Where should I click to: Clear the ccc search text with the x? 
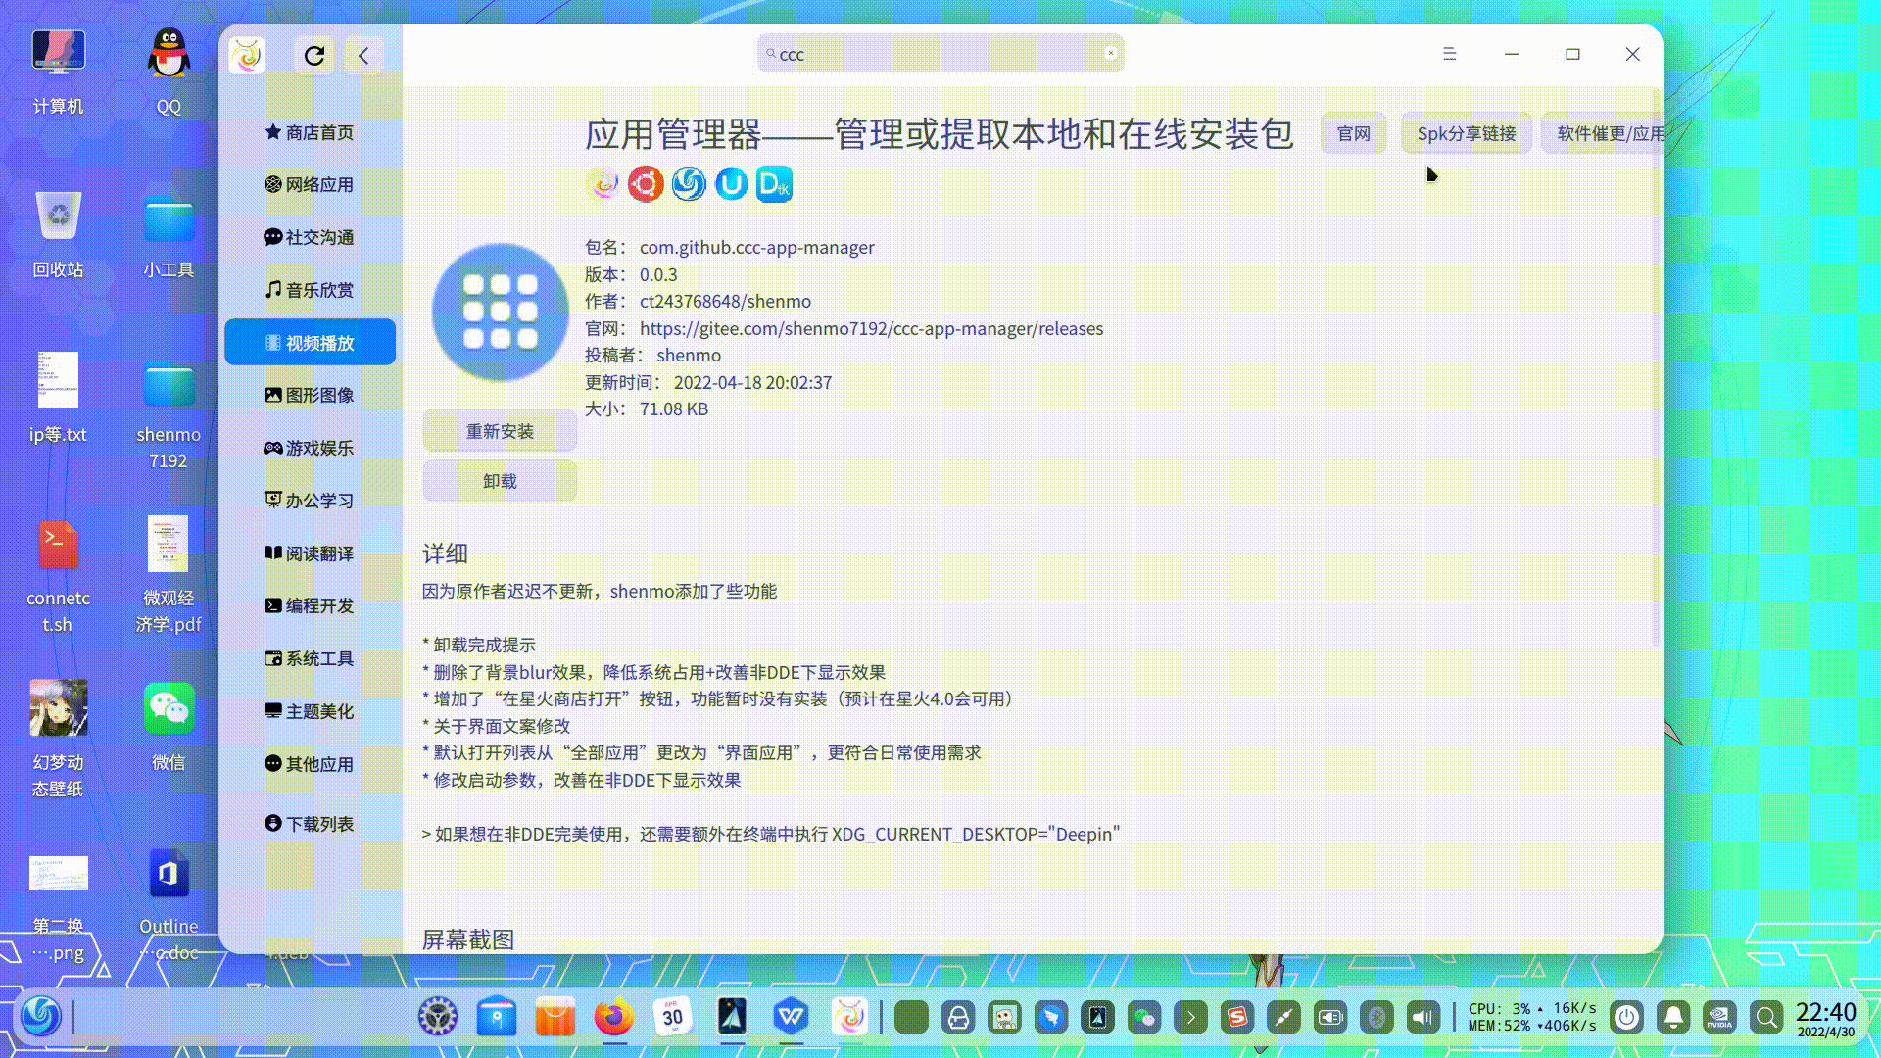pyautogui.click(x=1110, y=54)
